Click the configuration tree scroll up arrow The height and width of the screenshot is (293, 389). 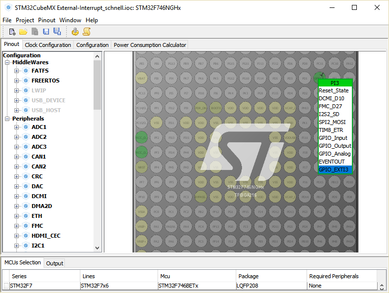click(97, 56)
